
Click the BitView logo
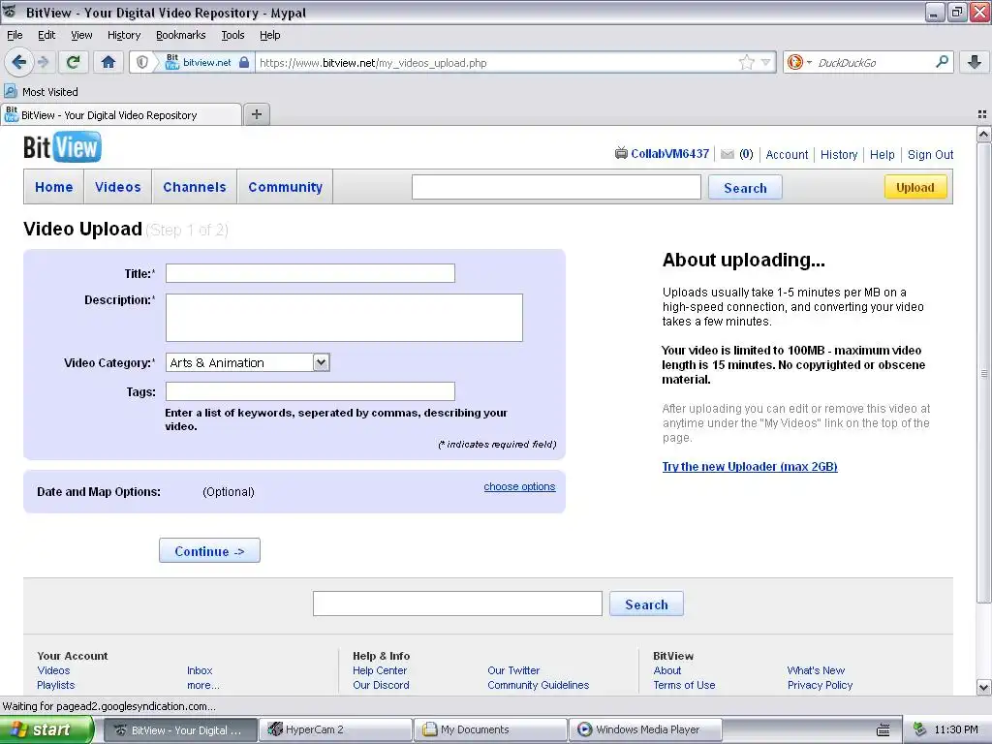tap(62, 147)
